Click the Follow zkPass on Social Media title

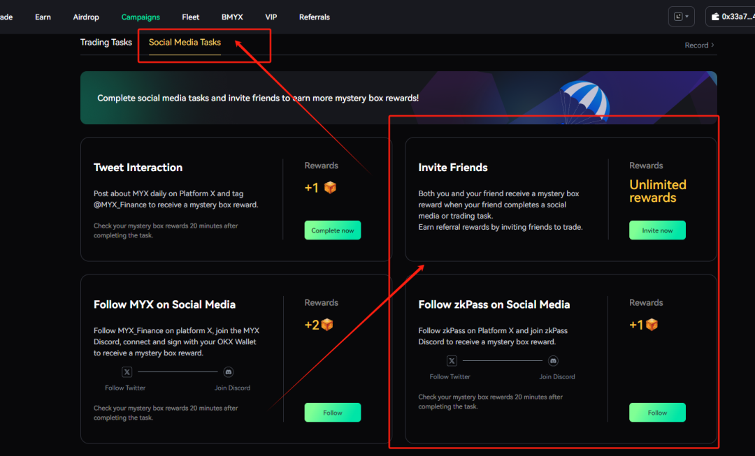point(494,304)
